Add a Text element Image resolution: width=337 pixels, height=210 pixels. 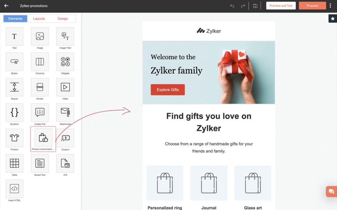(x=14, y=36)
